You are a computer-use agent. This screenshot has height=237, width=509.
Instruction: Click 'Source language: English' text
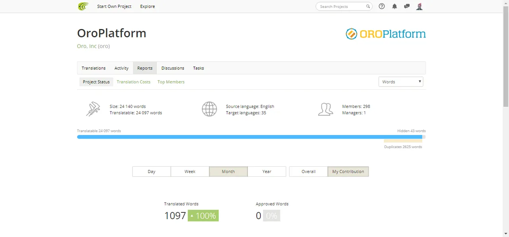250,106
